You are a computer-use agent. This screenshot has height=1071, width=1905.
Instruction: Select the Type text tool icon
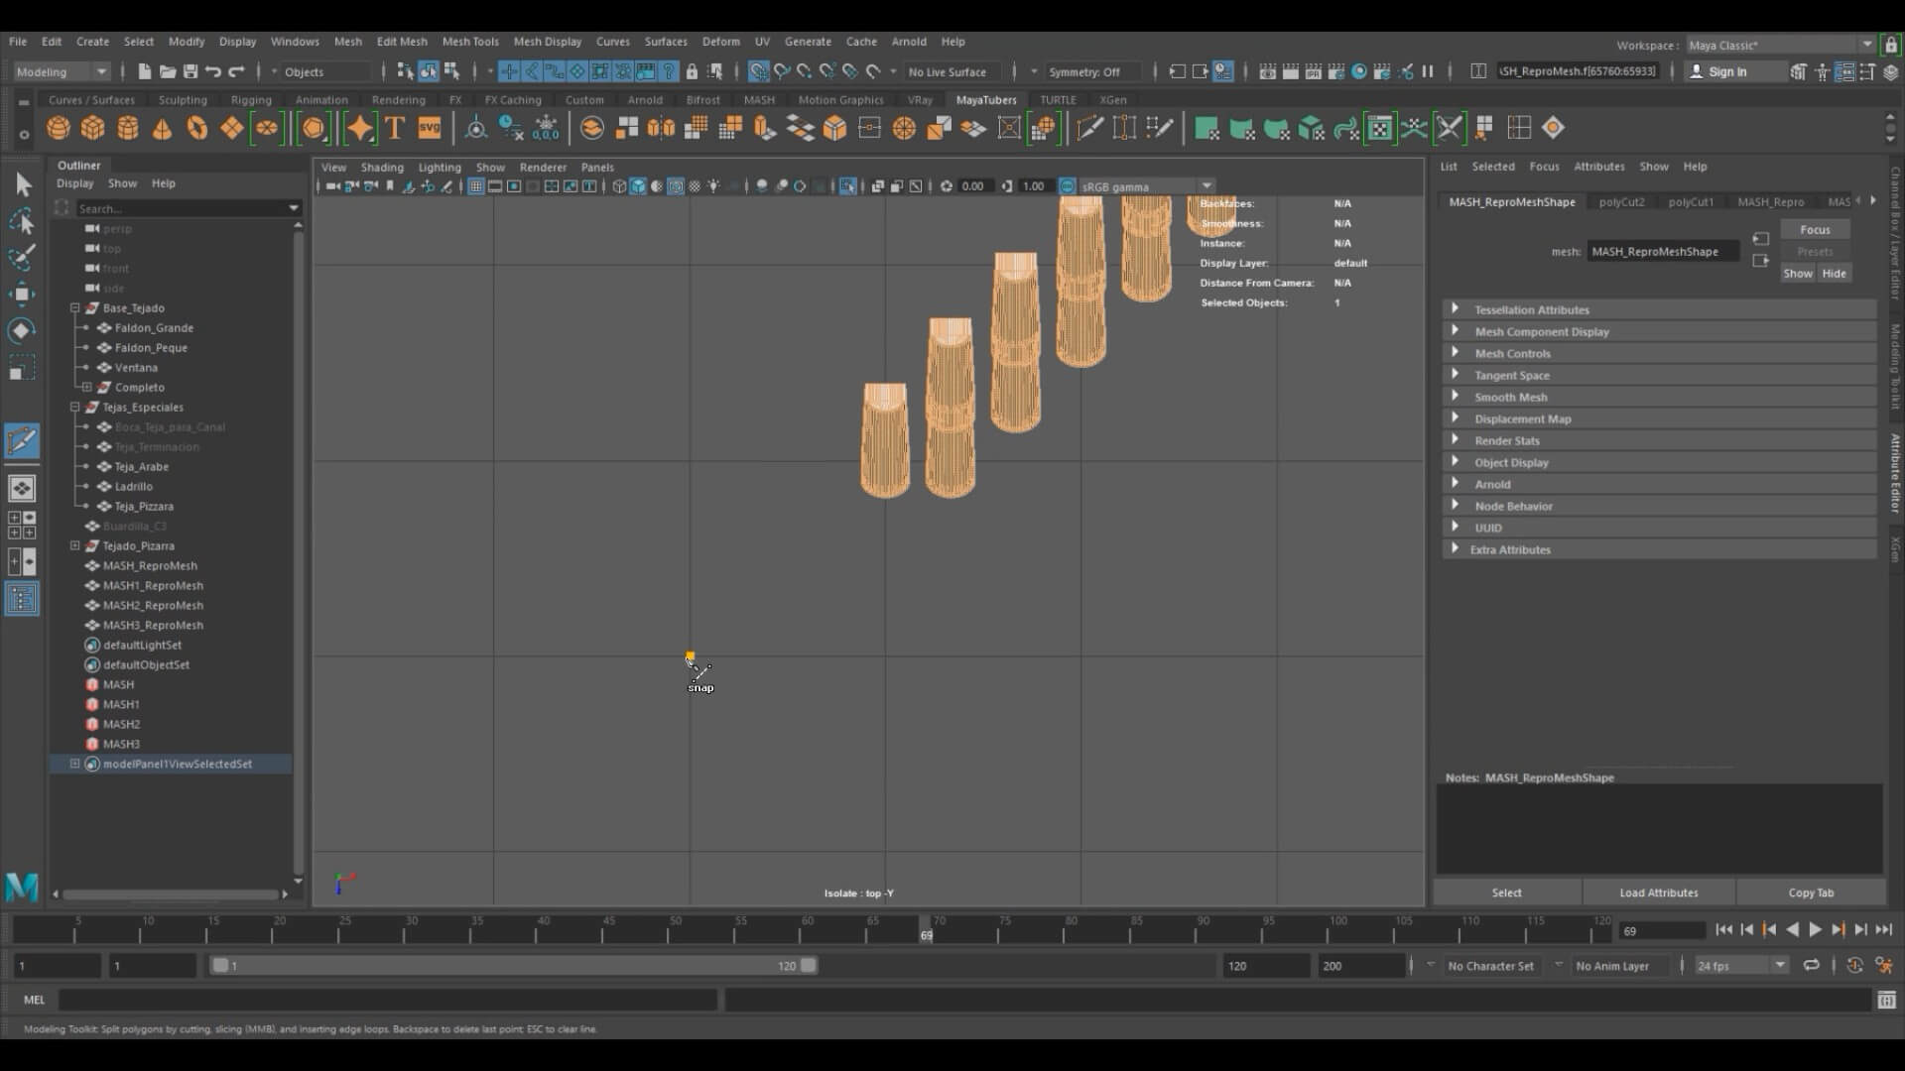coord(395,128)
